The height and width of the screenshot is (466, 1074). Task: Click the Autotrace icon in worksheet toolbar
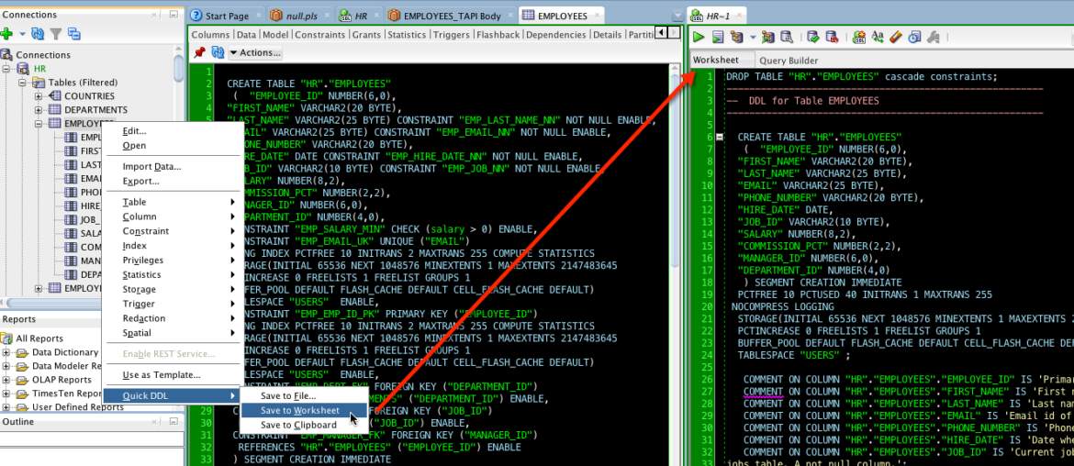click(x=767, y=37)
